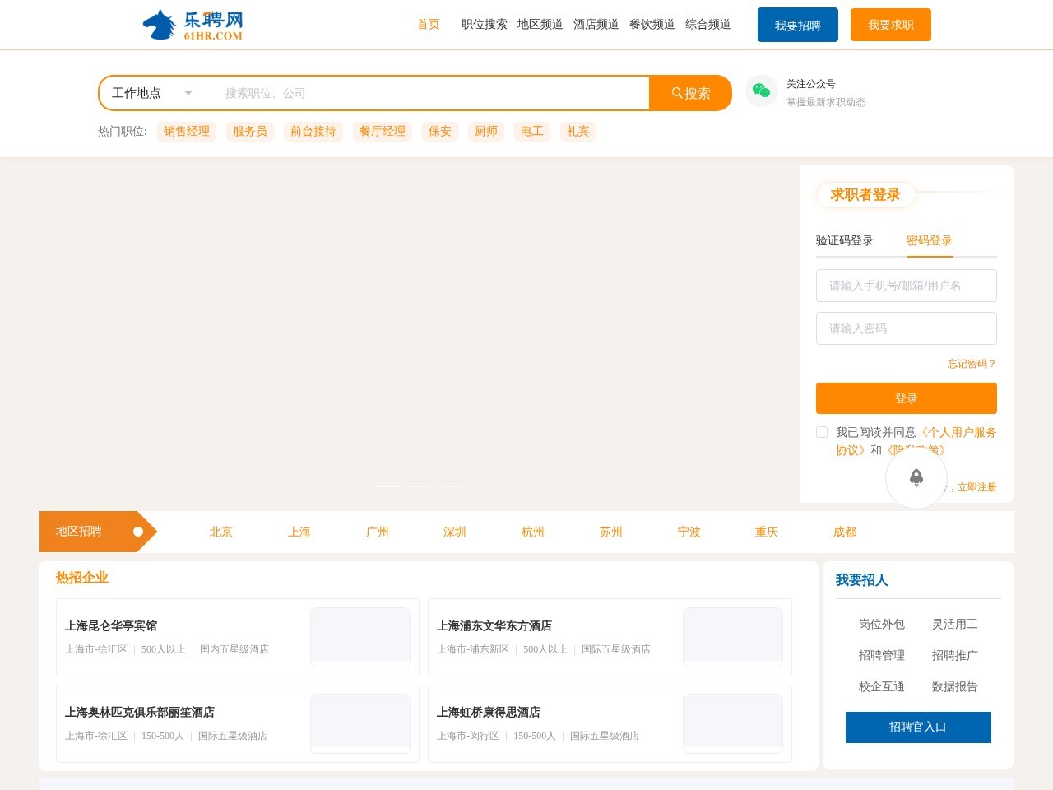This screenshot has width=1053, height=790.
Task: Select the 上海 city tab
Action: pyautogui.click(x=299, y=532)
